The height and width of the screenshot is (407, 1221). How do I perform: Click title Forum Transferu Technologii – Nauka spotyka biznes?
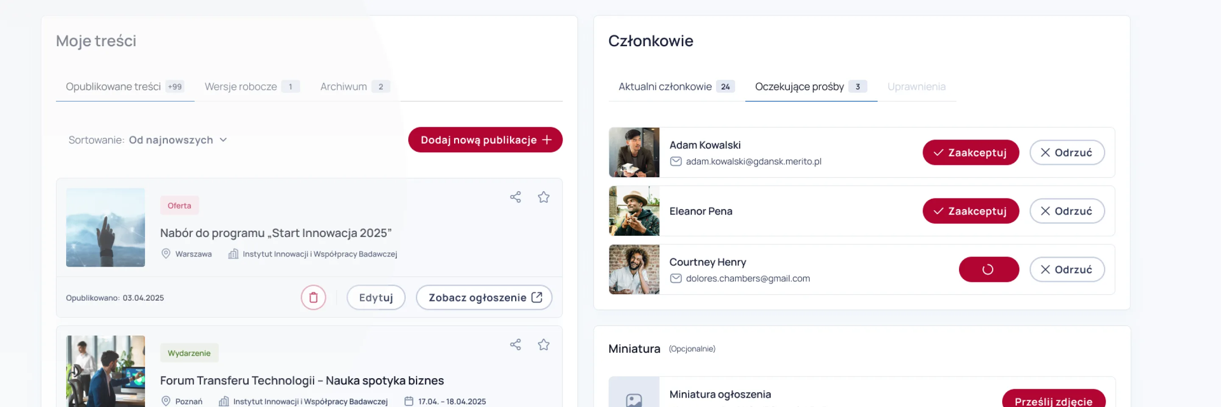pos(301,380)
